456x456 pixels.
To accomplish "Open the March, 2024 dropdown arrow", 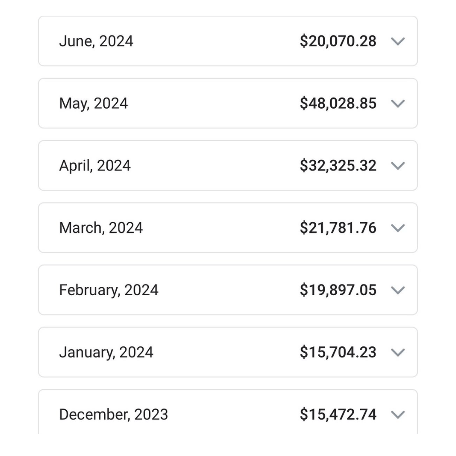I will coord(398,228).
